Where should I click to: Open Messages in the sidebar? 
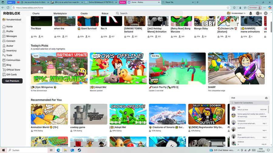[x=10, y=36]
